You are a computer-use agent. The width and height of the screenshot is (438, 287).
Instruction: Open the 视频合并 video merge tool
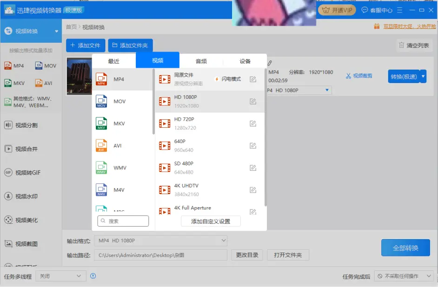(x=21, y=149)
